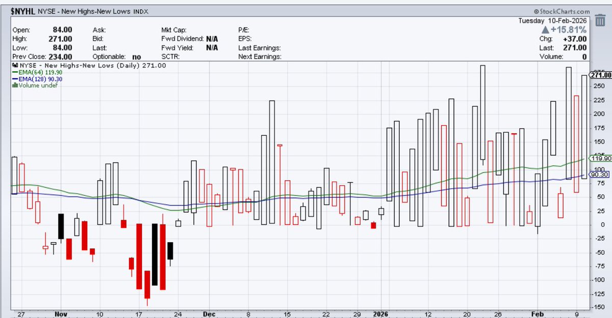The width and height of the screenshot is (612, 318).
Task: Click the Dec label on the date axis
Action: pyautogui.click(x=210, y=314)
